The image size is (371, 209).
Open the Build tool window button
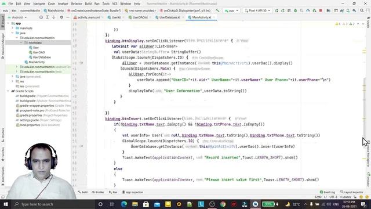82,192
